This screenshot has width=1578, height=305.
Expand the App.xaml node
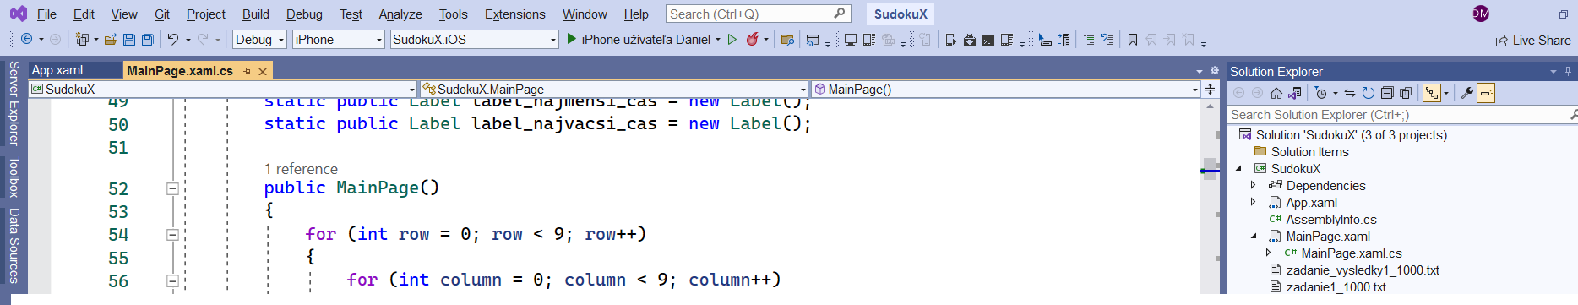1254,202
